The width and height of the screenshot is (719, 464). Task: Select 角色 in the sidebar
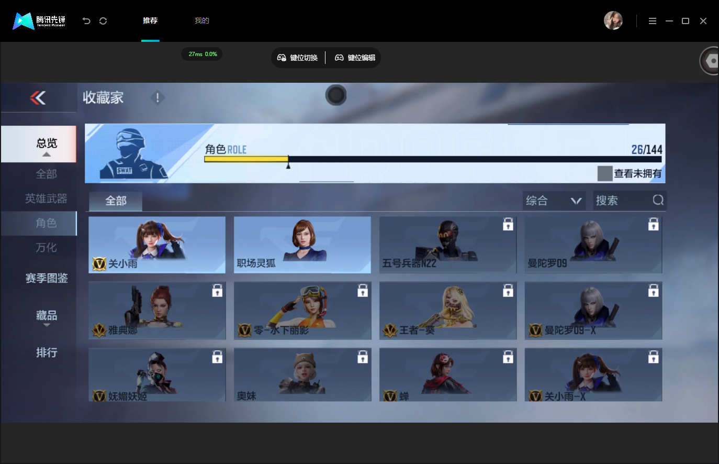(39, 223)
